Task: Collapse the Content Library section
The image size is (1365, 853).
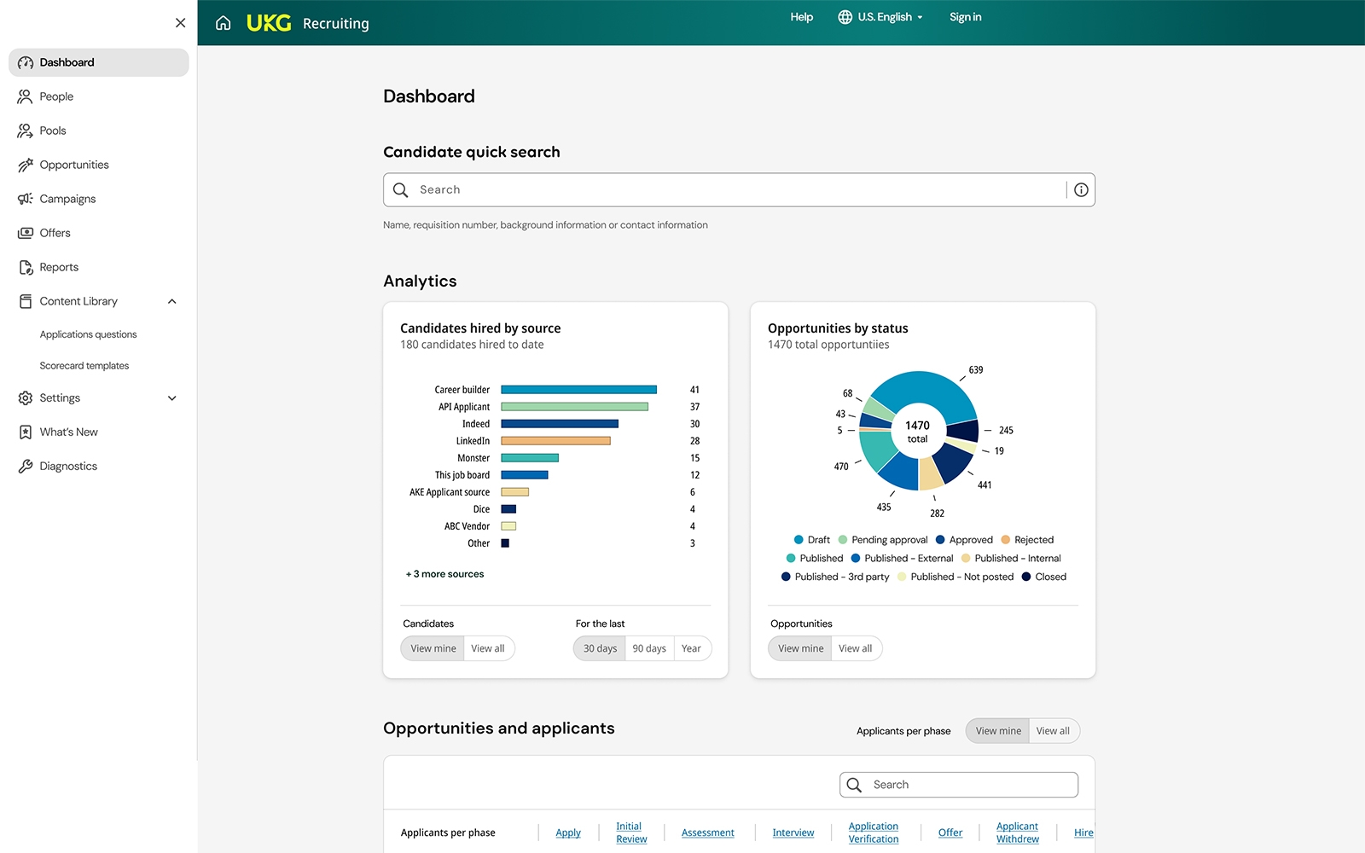Action: (171, 301)
